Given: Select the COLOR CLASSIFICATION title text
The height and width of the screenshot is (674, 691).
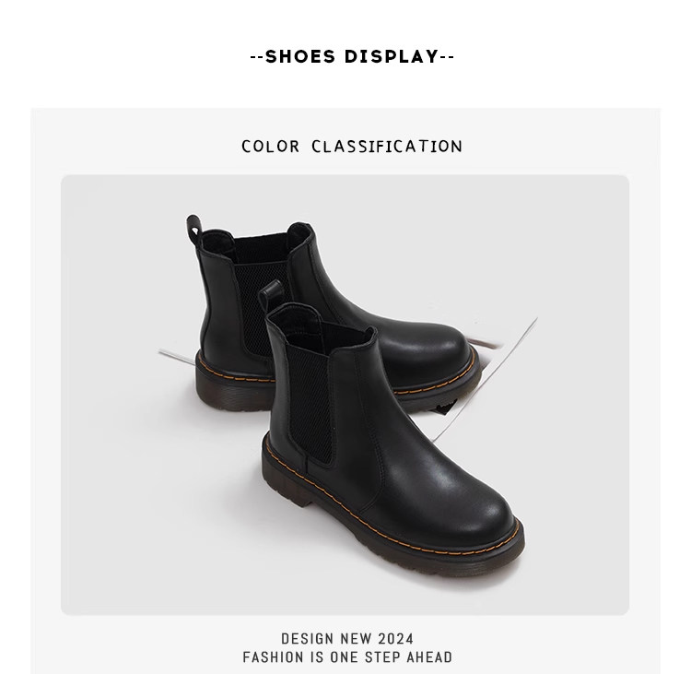Looking at the screenshot, I should coord(352,147).
